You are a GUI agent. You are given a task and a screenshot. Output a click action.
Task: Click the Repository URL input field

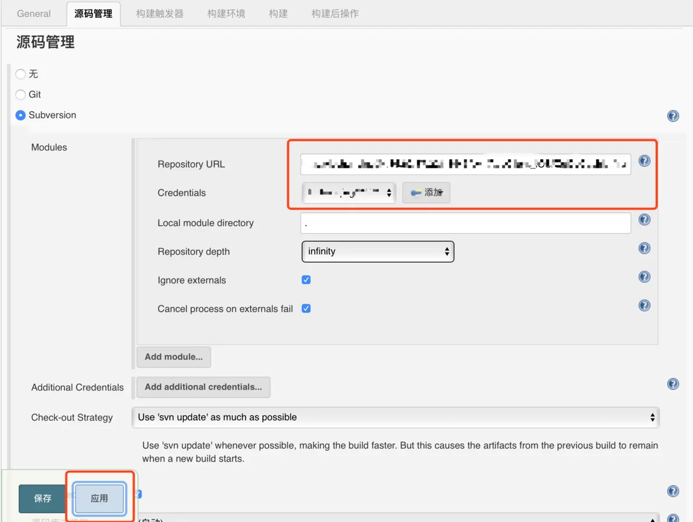[x=466, y=164]
